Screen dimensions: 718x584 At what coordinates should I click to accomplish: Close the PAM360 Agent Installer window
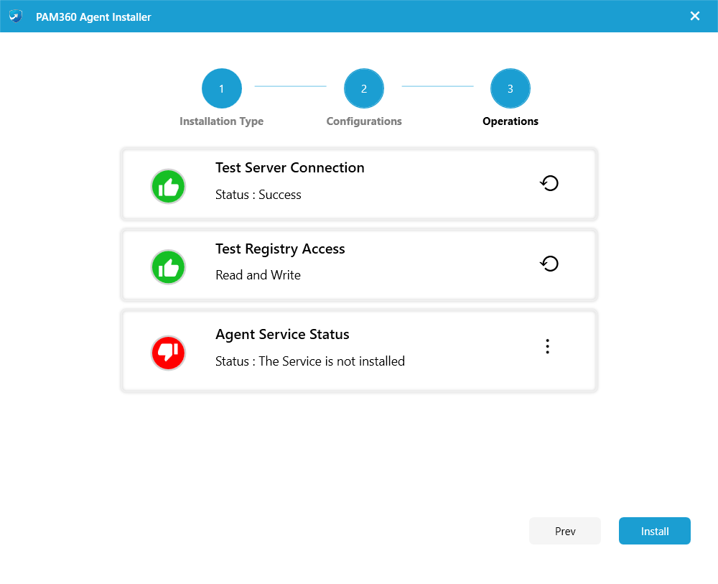tap(694, 16)
